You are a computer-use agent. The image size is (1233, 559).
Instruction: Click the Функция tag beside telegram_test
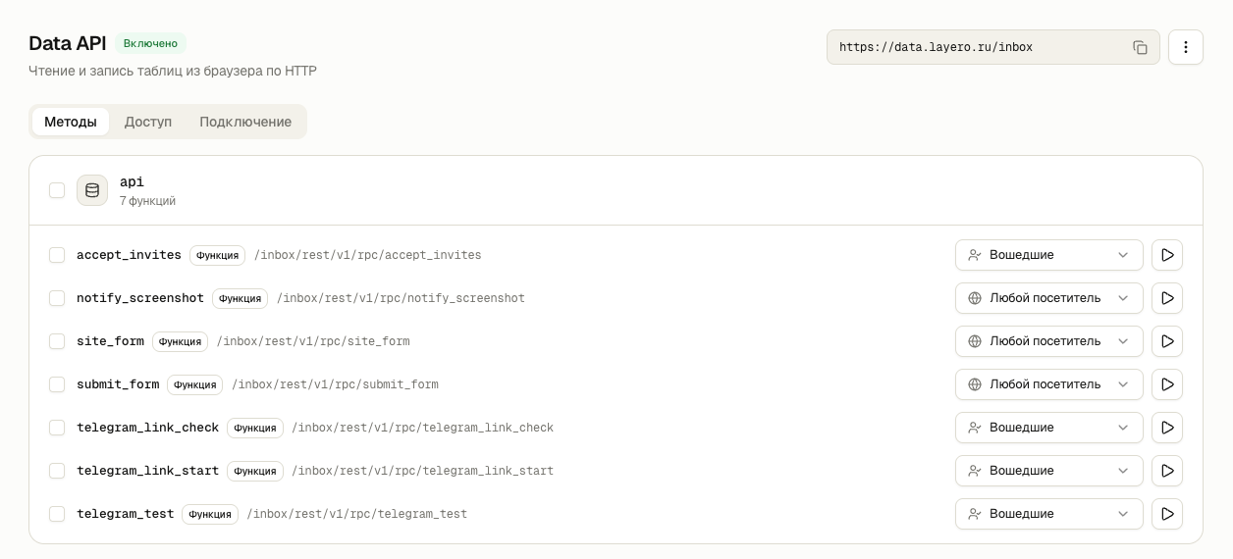pyautogui.click(x=210, y=514)
